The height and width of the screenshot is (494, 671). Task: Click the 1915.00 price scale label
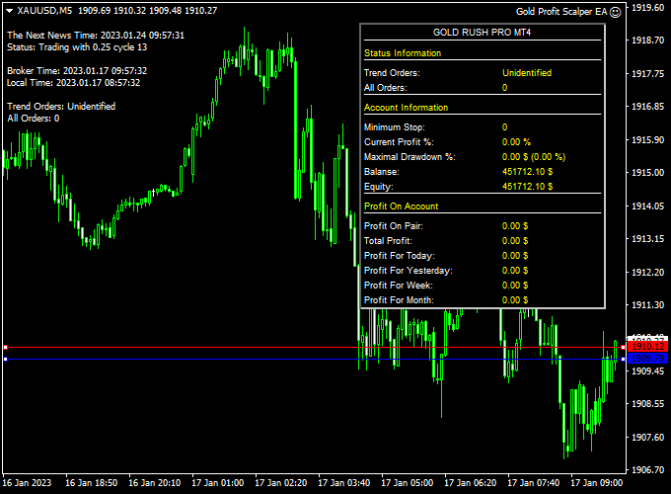pyautogui.click(x=648, y=173)
